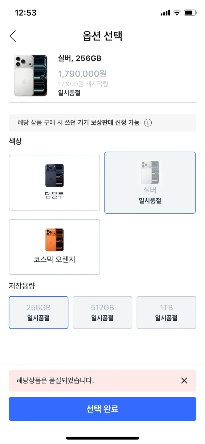Dismiss the sold-out notice with X

point(184,380)
